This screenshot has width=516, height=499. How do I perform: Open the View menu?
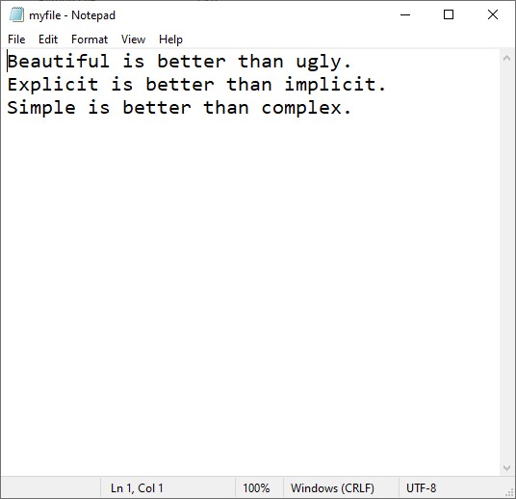coord(133,39)
